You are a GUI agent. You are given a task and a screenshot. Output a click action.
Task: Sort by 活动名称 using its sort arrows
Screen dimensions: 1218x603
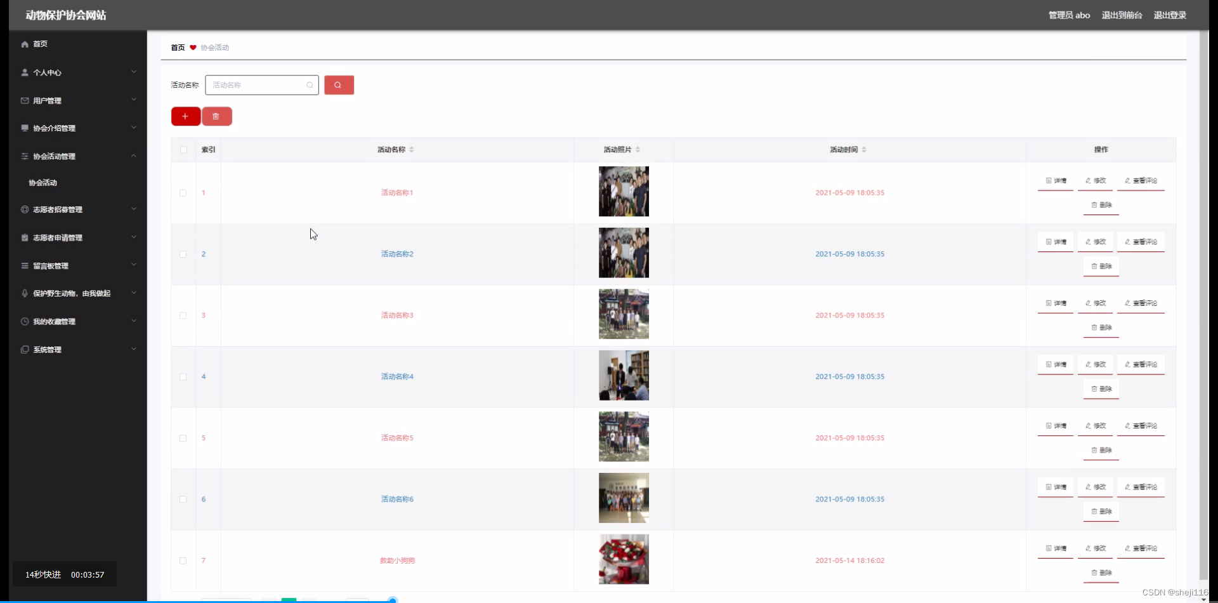coord(412,150)
